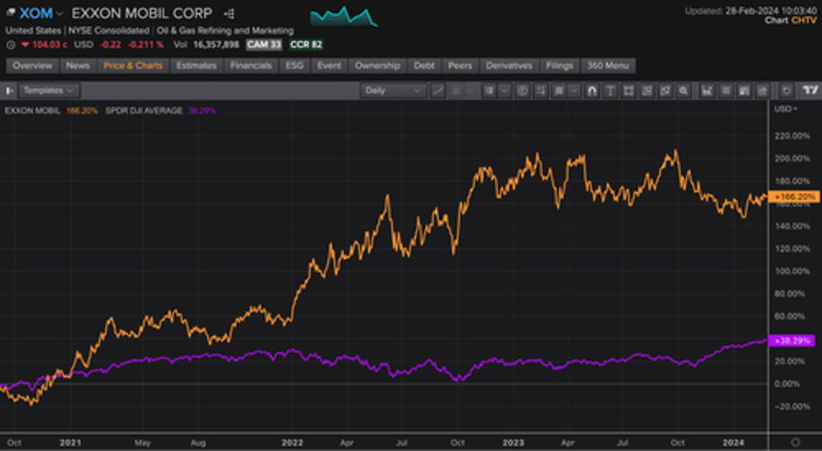Select the Price & Charts tab
The height and width of the screenshot is (451, 822).
pos(133,66)
